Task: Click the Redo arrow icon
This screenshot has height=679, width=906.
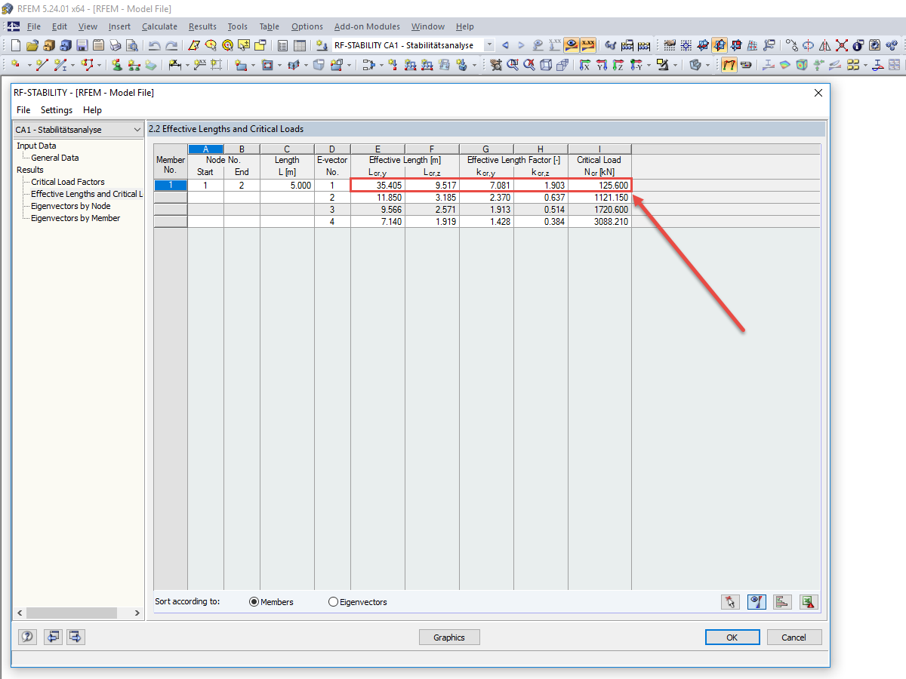Action: pyautogui.click(x=171, y=45)
